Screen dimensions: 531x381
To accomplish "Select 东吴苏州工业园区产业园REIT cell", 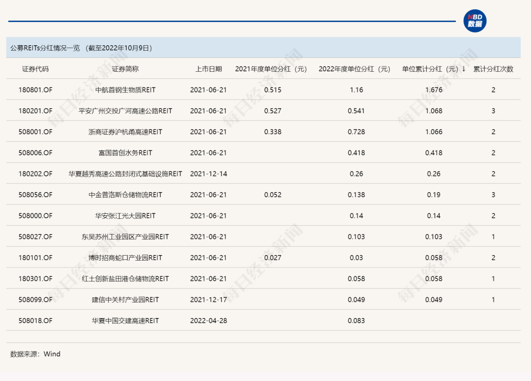I will 125,237.
